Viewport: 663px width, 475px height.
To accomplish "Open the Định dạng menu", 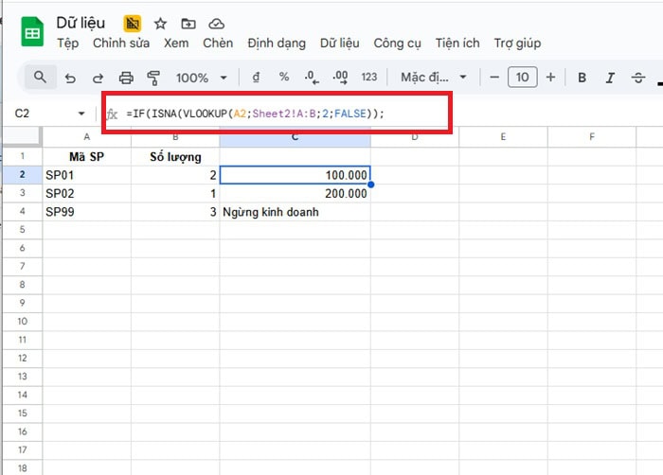I will [x=277, y=43].
